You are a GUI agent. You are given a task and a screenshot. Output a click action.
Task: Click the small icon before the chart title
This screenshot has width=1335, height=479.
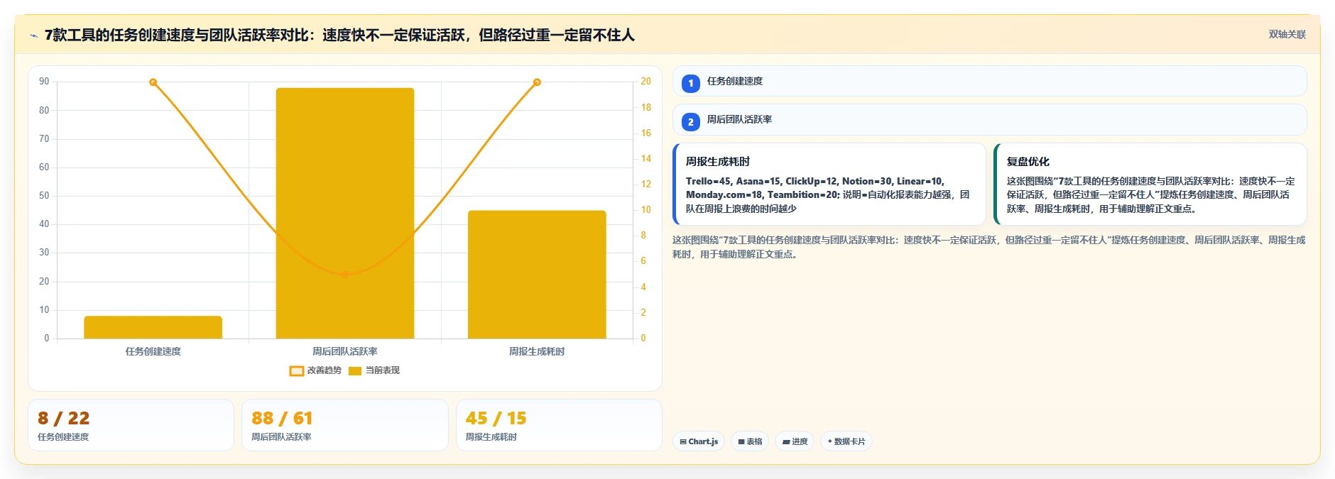click(x=33, y=35)
